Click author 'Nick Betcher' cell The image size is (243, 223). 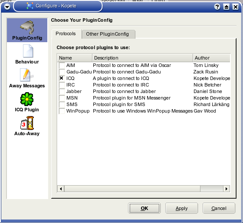click(x=207, y=85)
